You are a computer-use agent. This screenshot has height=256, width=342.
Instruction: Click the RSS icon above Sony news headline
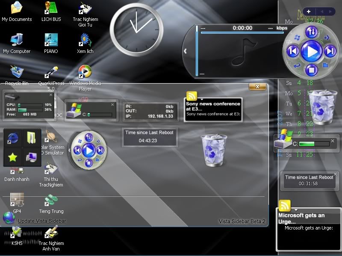[192, 96]
